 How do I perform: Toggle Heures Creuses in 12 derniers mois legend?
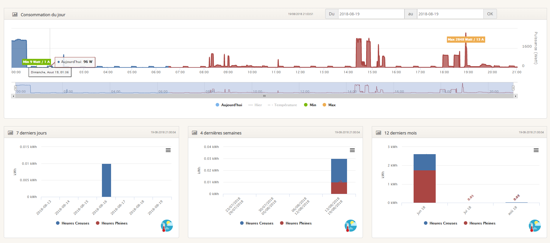point(440,223)
